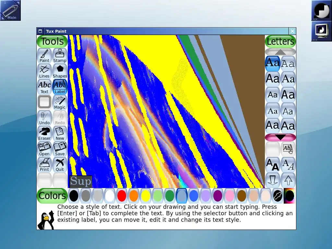
Task: Select the Paint brush tool
Action: [44, 56]
